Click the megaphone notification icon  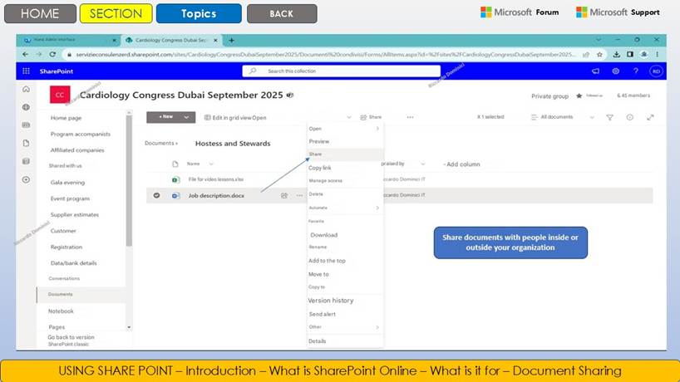(x=595, y=71)
